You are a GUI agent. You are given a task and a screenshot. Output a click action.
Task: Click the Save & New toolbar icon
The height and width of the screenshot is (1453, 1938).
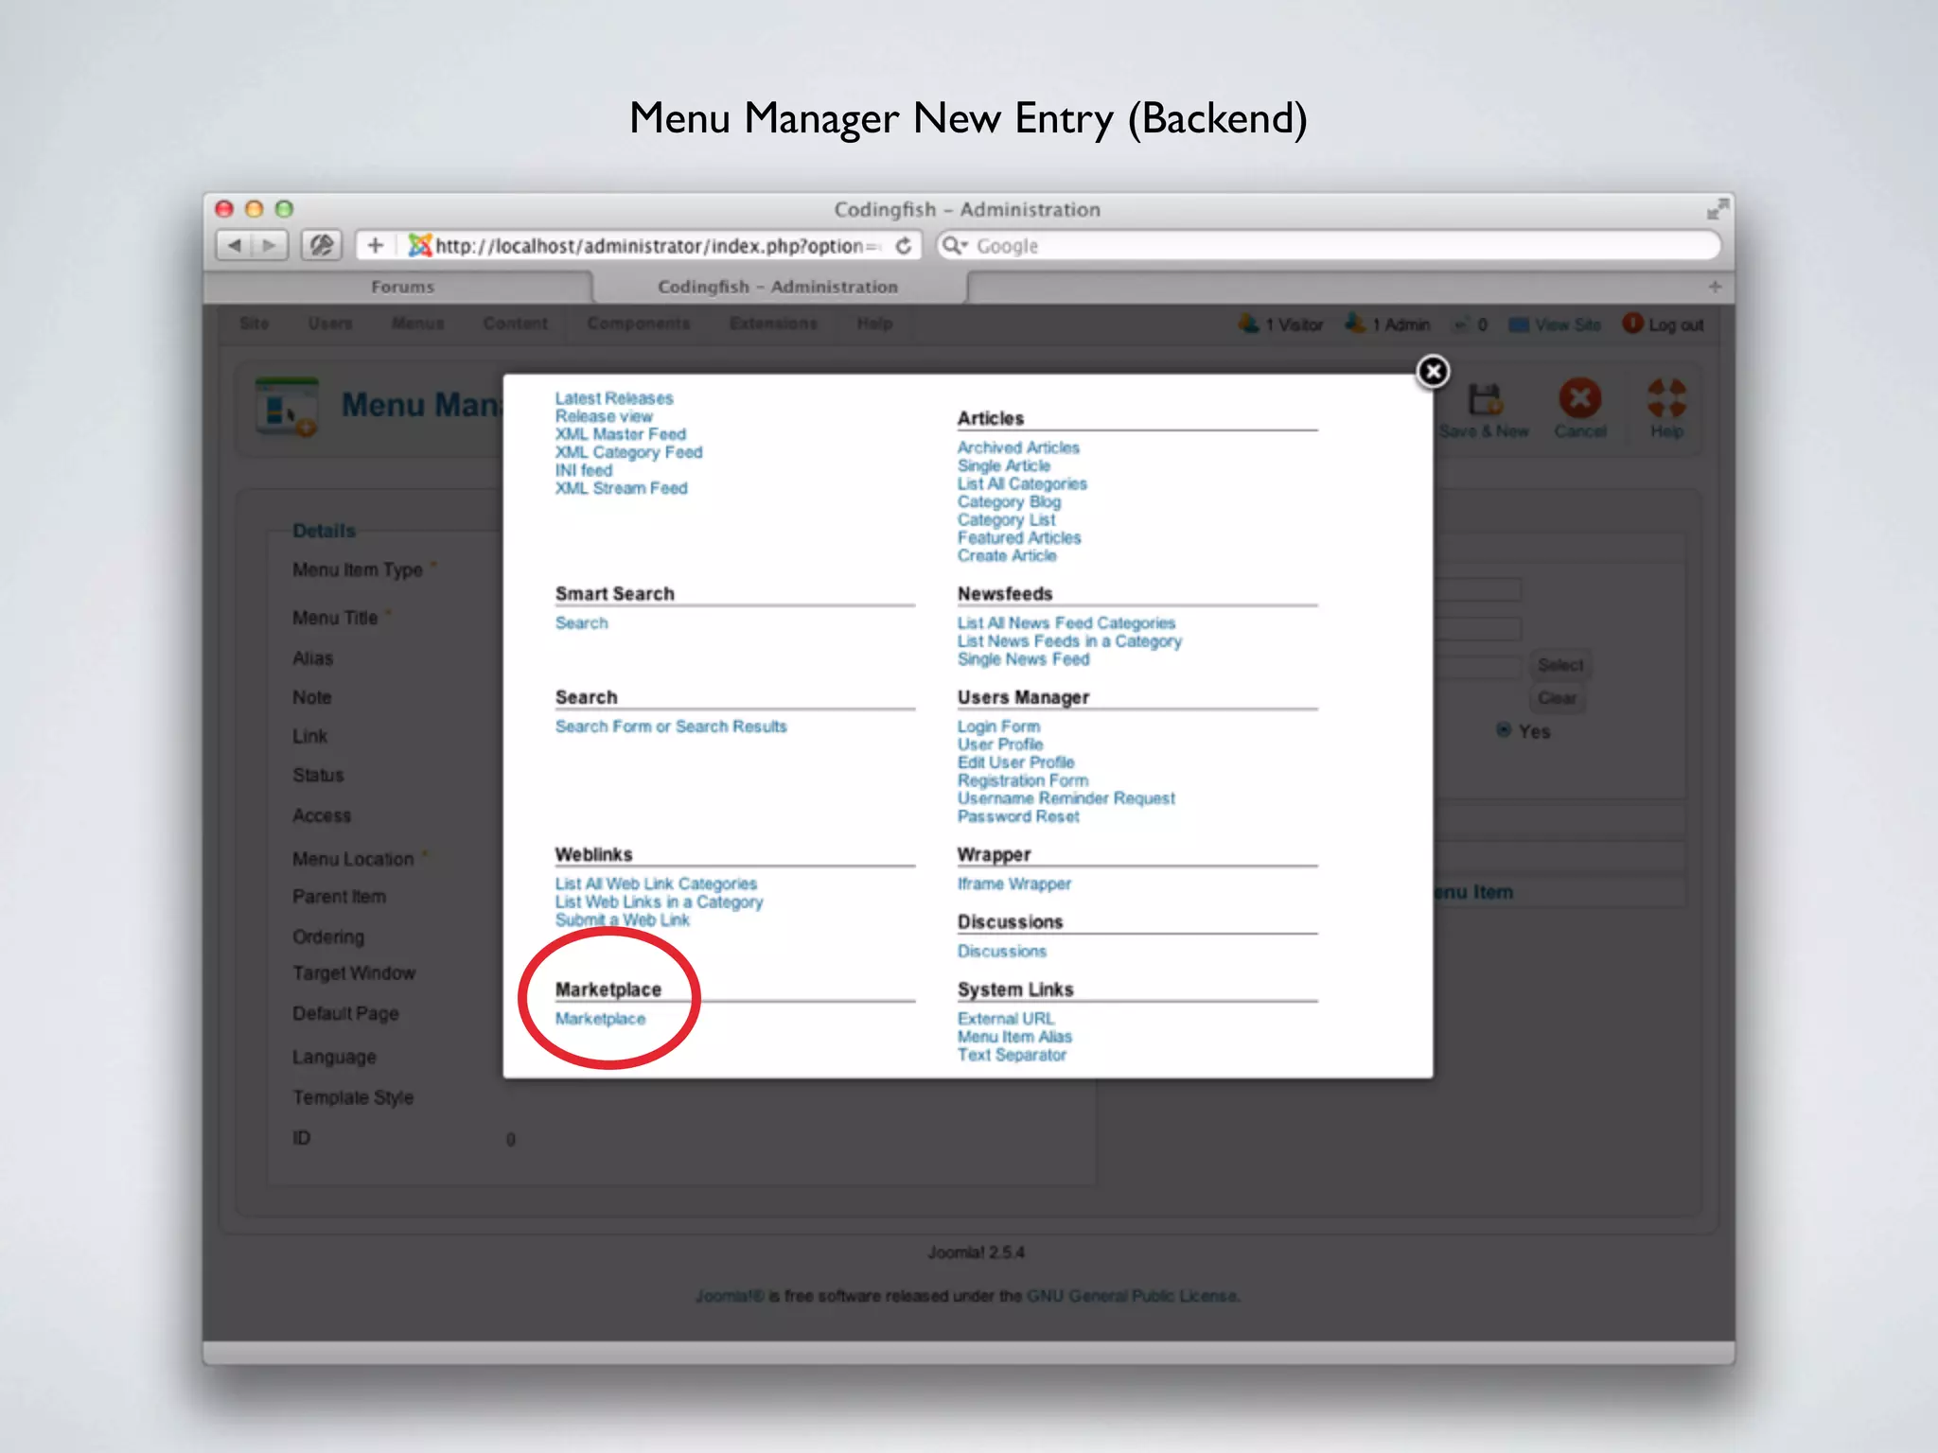(1485, 399)
